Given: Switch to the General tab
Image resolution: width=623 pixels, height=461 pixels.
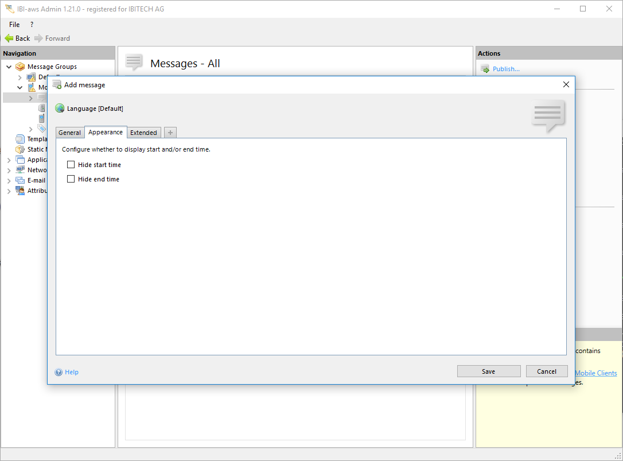Looking at the screenshot, I should pos(69,133).
